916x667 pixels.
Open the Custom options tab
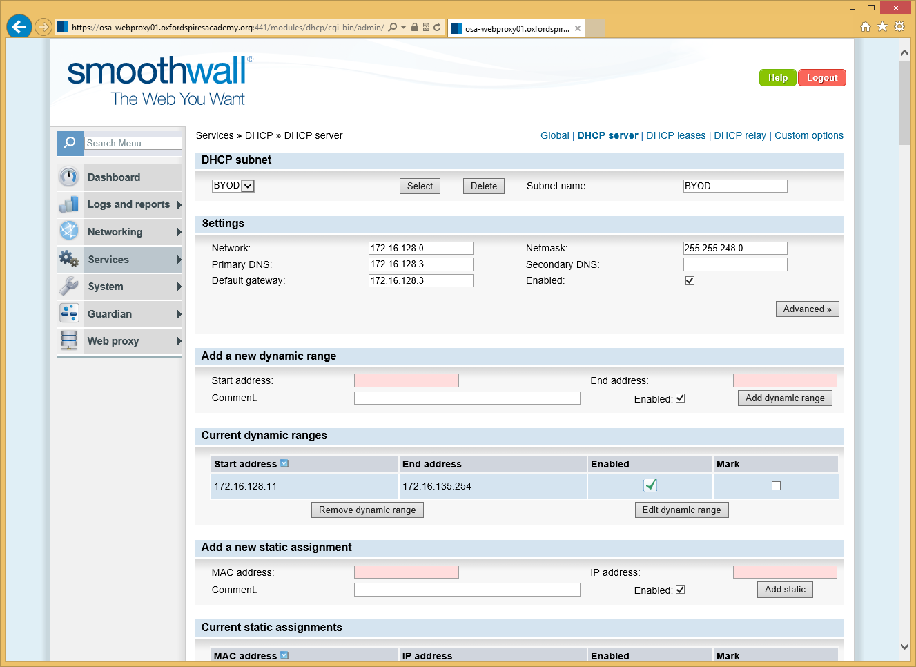tap(809, 135)
